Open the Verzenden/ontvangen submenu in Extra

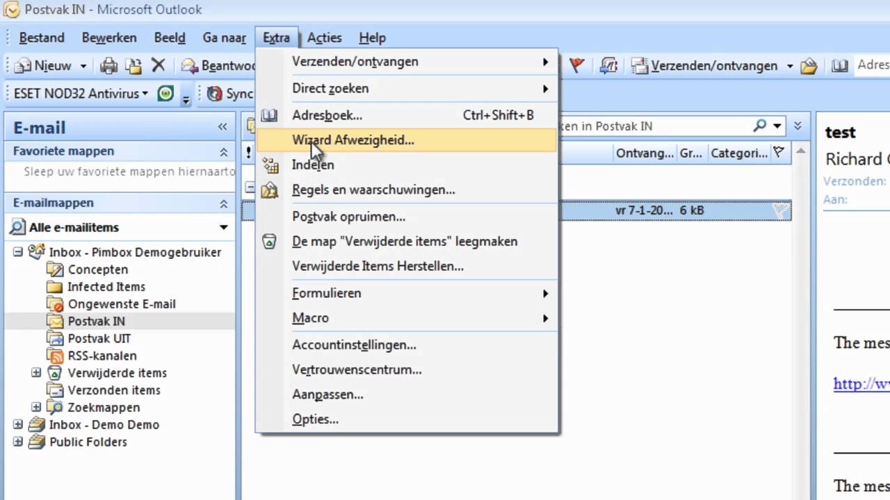[407, 62]
